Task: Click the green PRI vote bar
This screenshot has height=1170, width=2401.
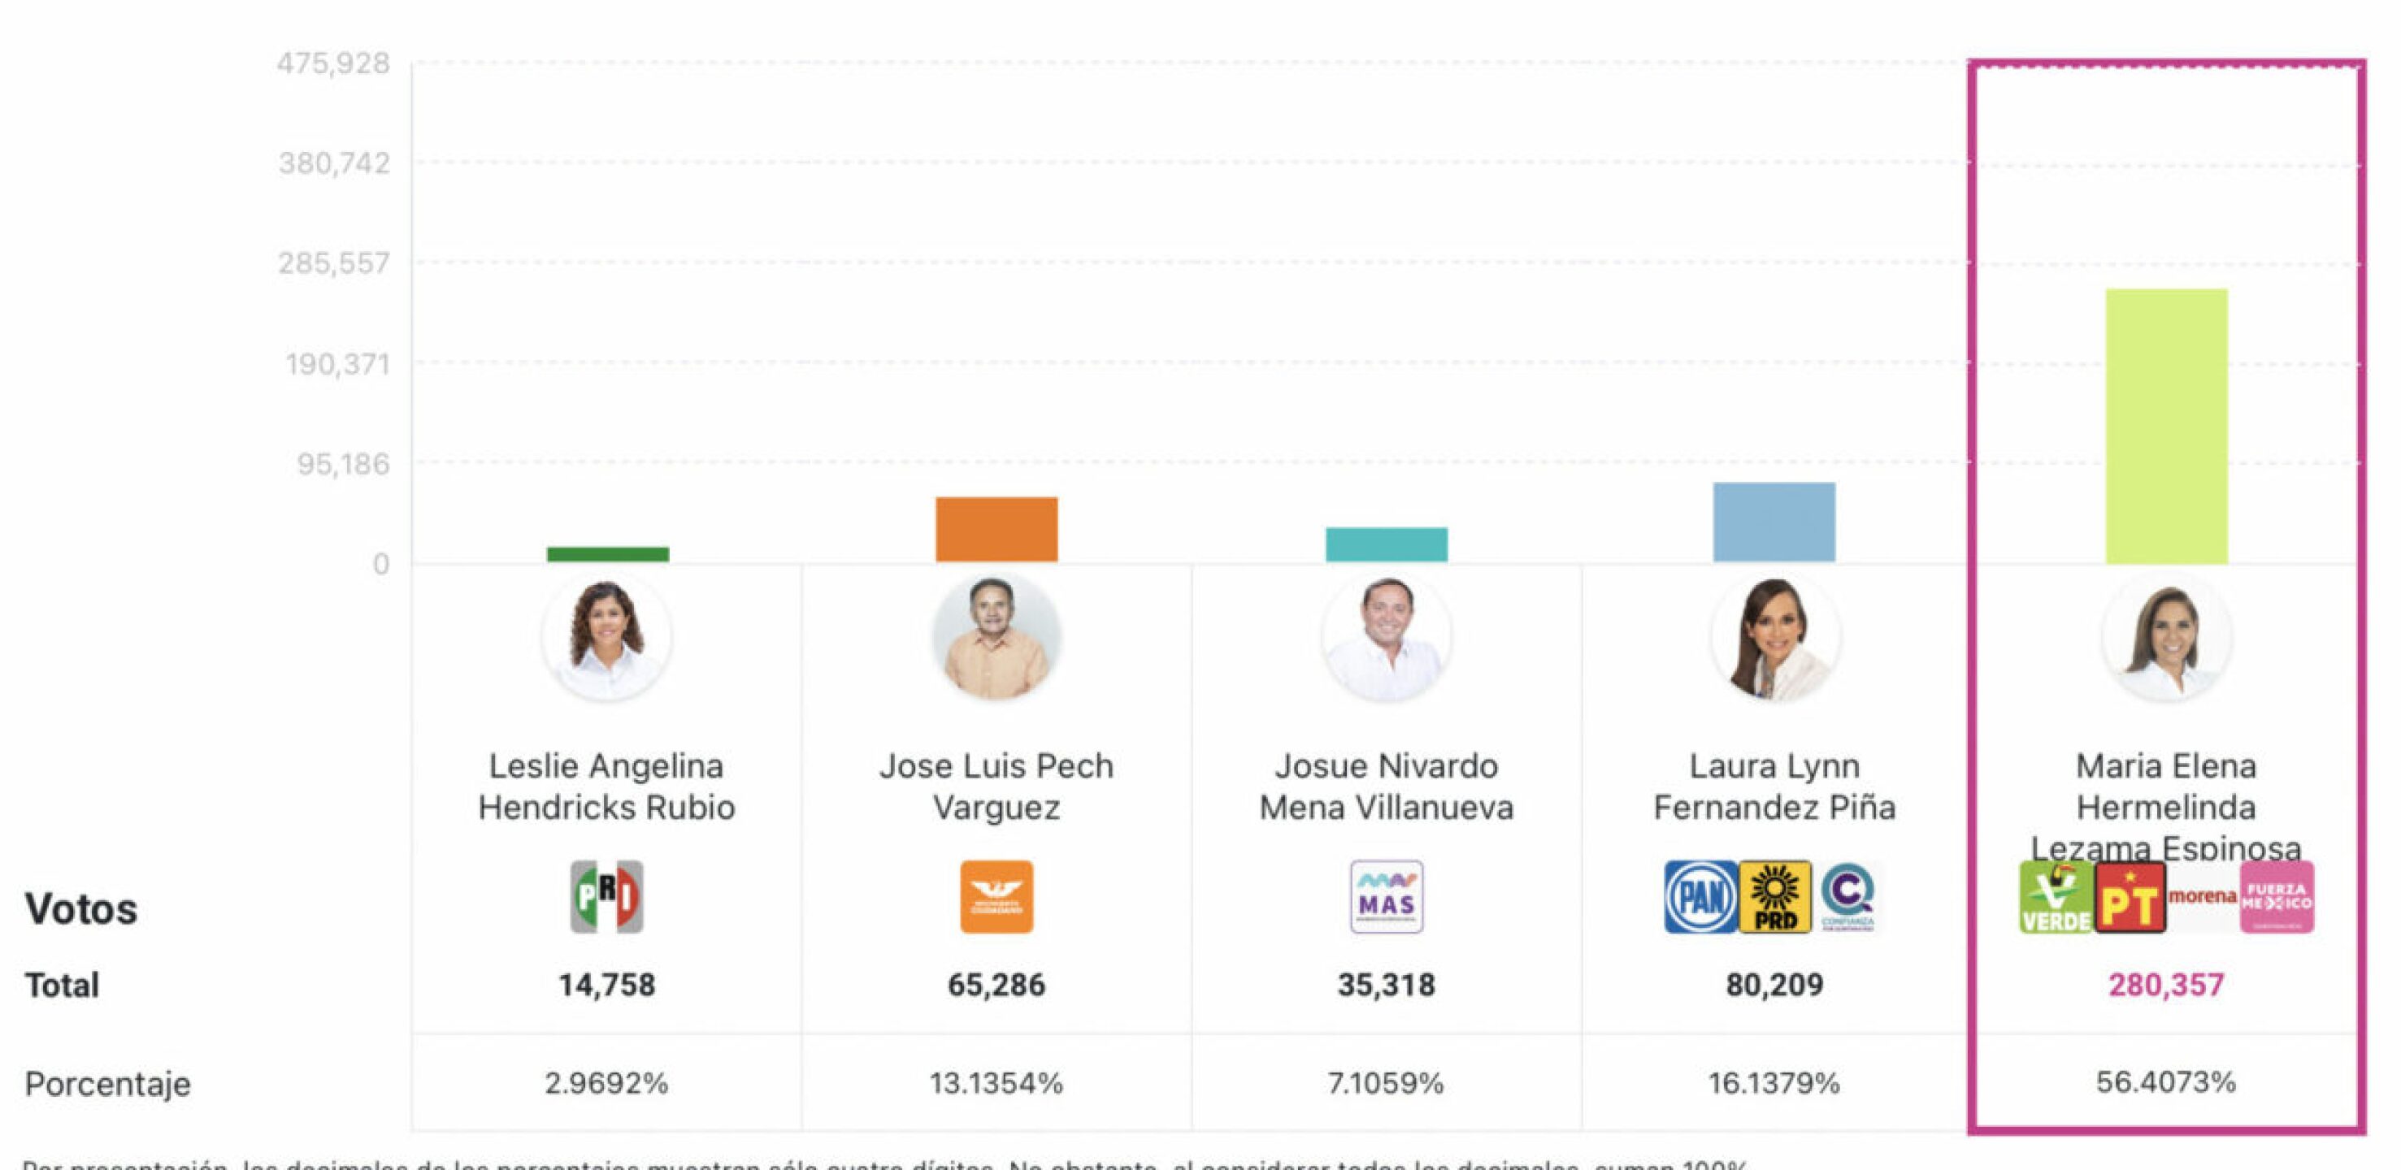Action: (x=608, y=554)
